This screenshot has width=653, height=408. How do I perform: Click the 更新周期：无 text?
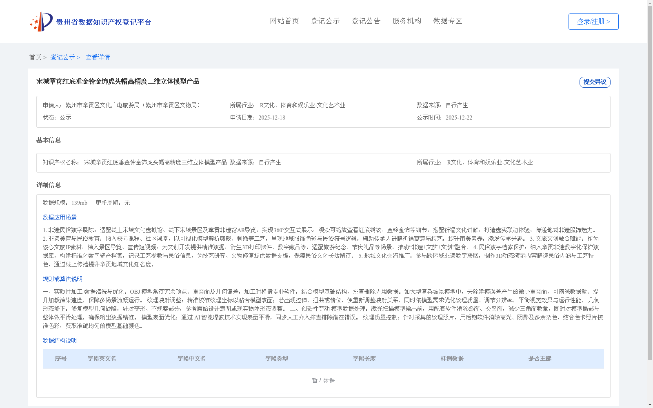pos(113,203)
